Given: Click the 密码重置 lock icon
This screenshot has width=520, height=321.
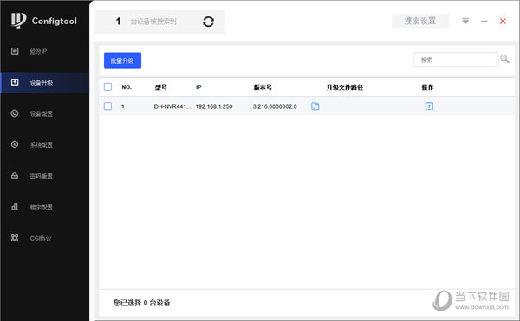Looking at the screenshot, I should point(15,176).
